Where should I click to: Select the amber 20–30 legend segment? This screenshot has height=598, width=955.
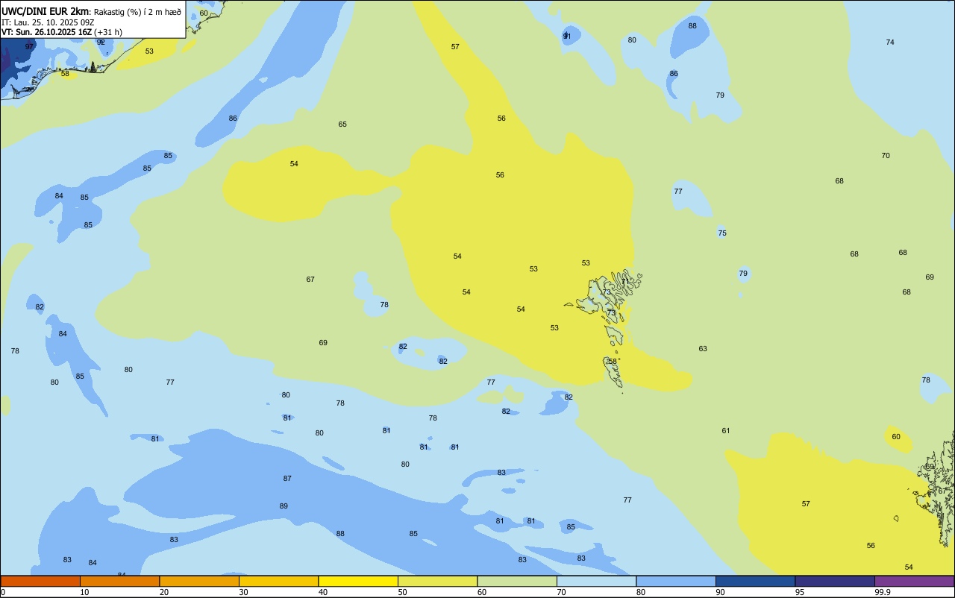click(199, 581)
